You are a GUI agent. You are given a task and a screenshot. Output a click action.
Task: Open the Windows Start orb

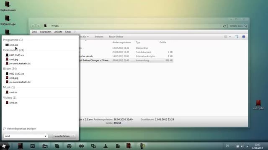(x=4, y=146)
